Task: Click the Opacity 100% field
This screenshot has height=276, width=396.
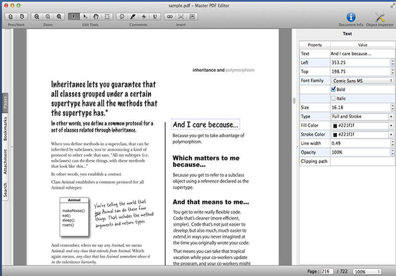Action: coord(360,152)
